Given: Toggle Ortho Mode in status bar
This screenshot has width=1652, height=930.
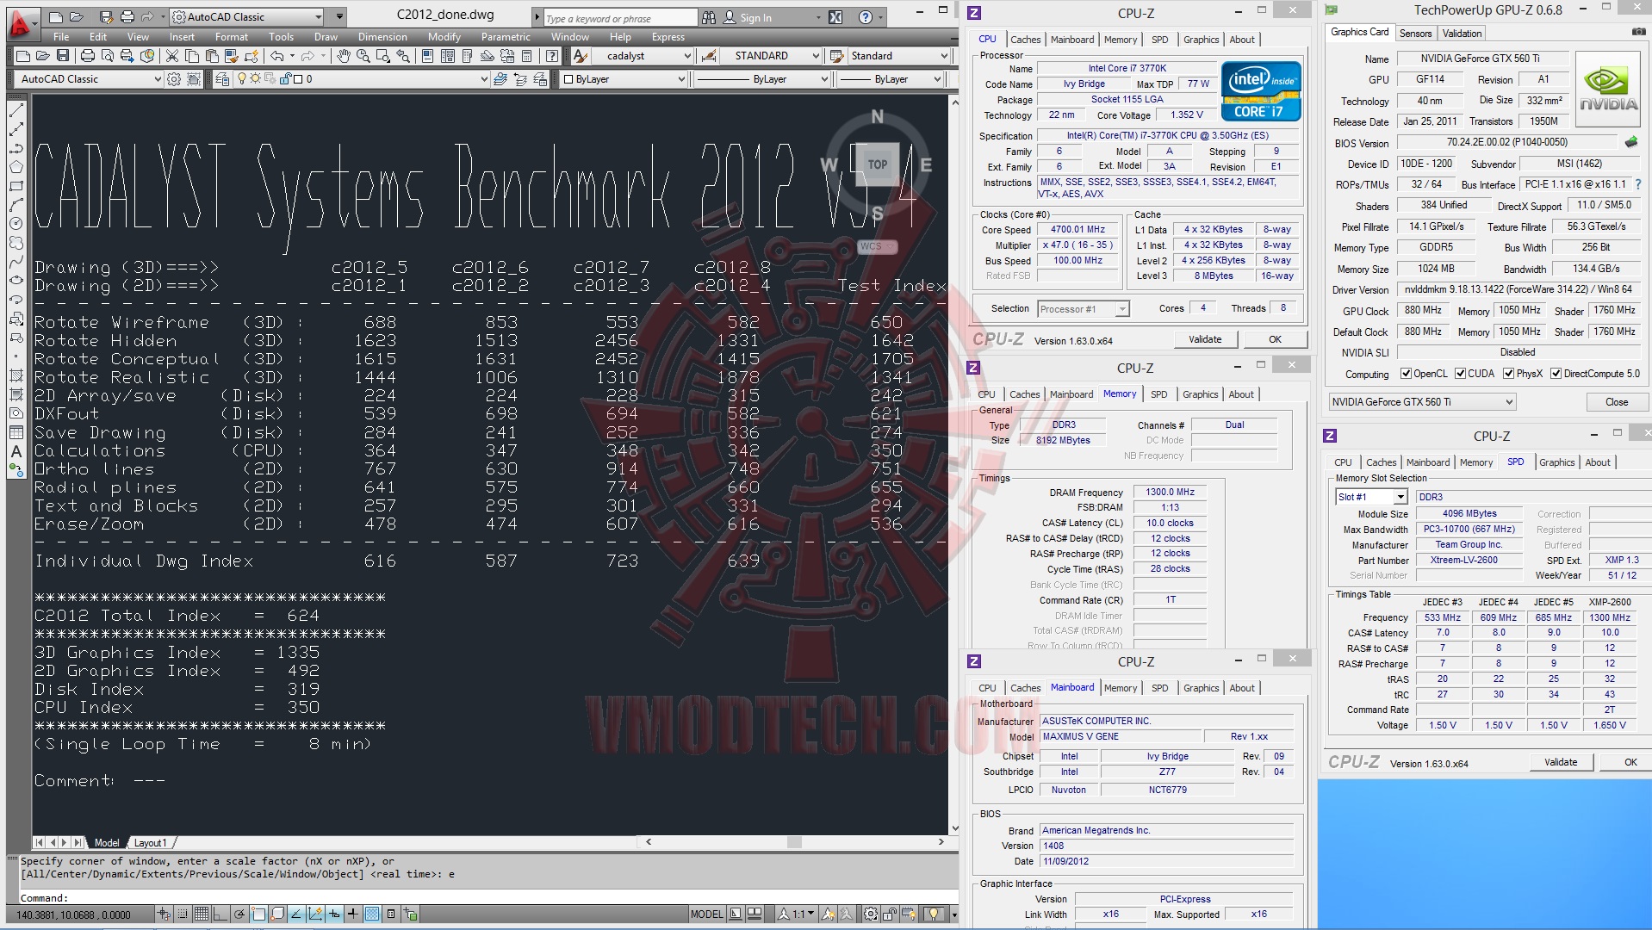Looking at the screenshot, I should [x=220, y=914].
